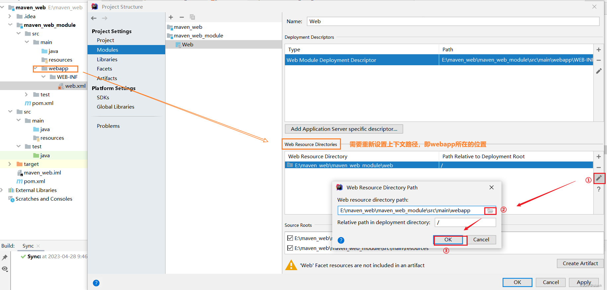Edit the deployment descriptor with the pencil icon
This screenshot has height=290, width=607.
pos(599,71)
